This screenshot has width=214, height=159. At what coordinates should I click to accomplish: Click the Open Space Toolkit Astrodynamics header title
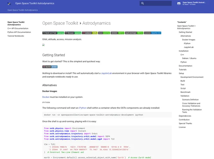pos(35,3)
